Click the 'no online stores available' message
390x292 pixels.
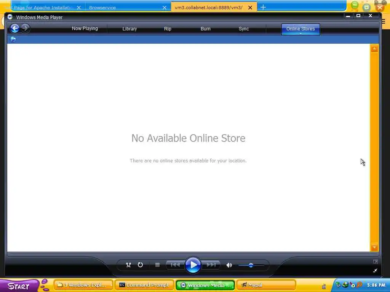click(188, 161)
